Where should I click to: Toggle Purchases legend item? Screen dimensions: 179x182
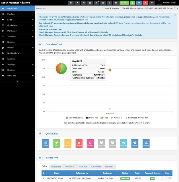point(117,118)
